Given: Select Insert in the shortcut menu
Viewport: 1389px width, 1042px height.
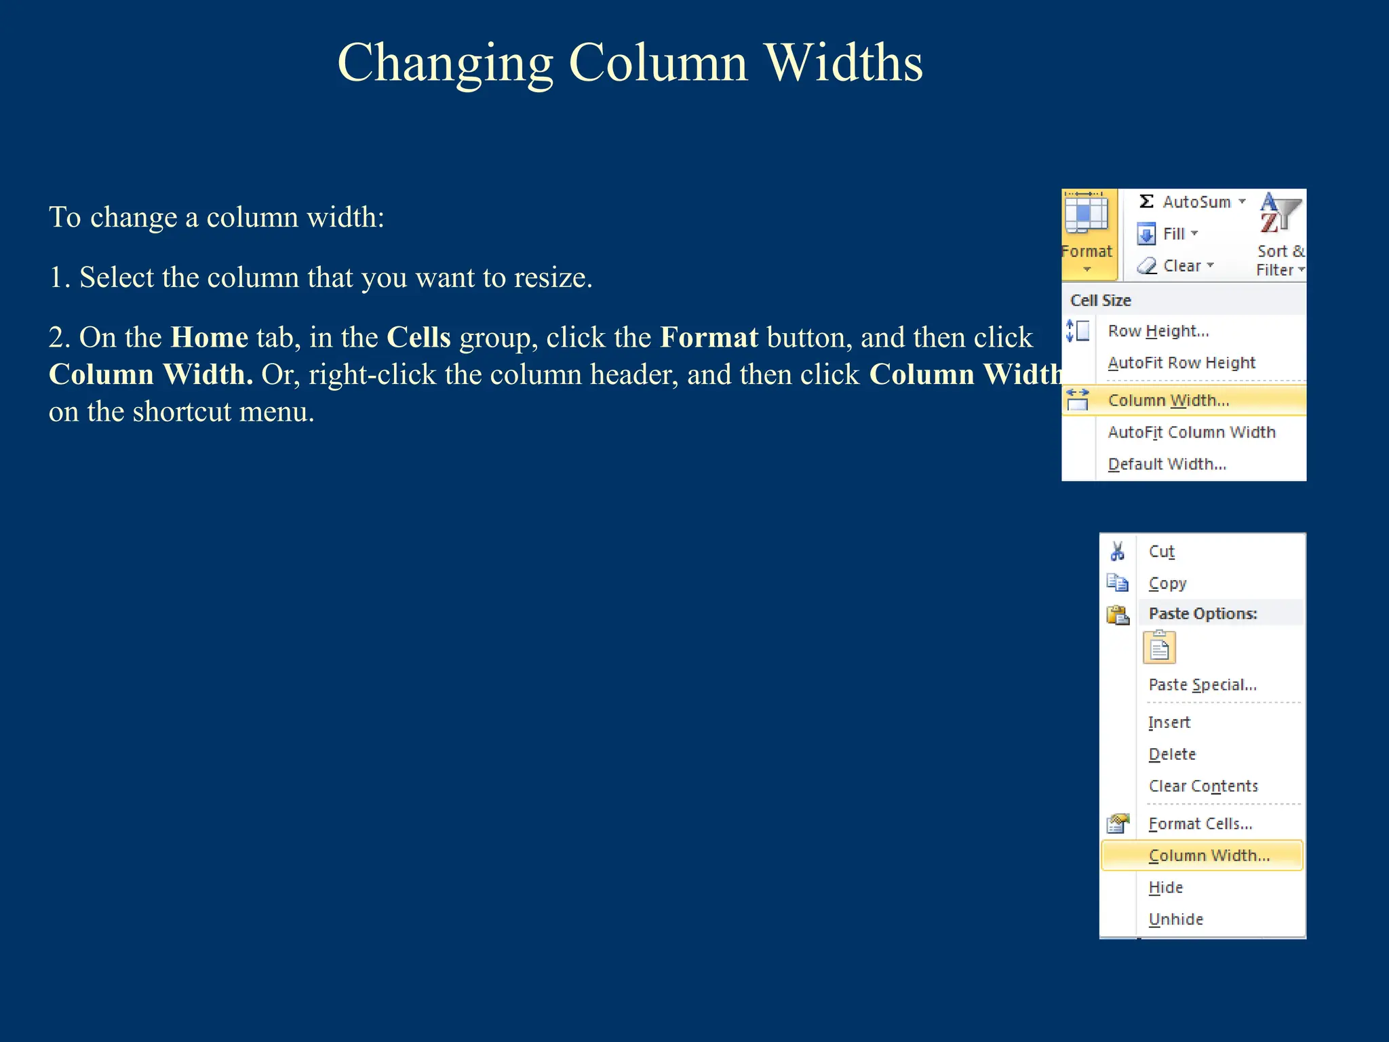Looking at the screenshot, I should click(x=1202, y=722).
